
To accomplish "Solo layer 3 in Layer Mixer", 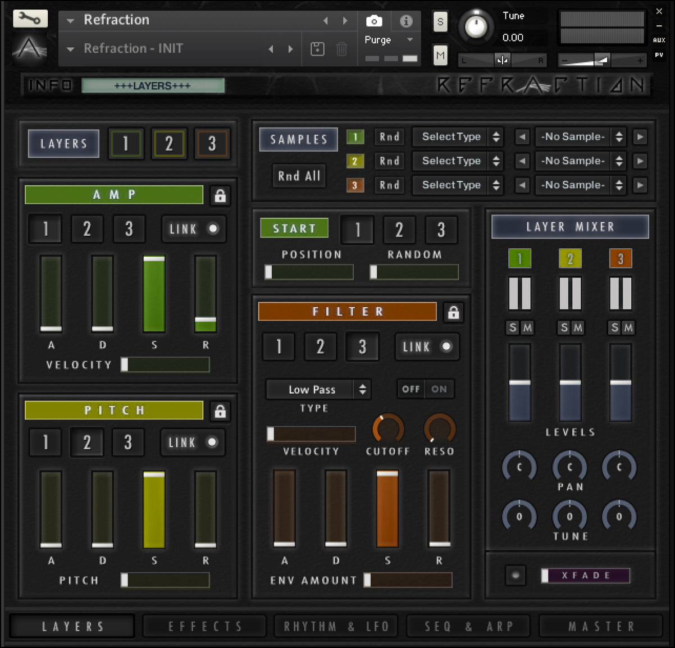I will [615, 327].
